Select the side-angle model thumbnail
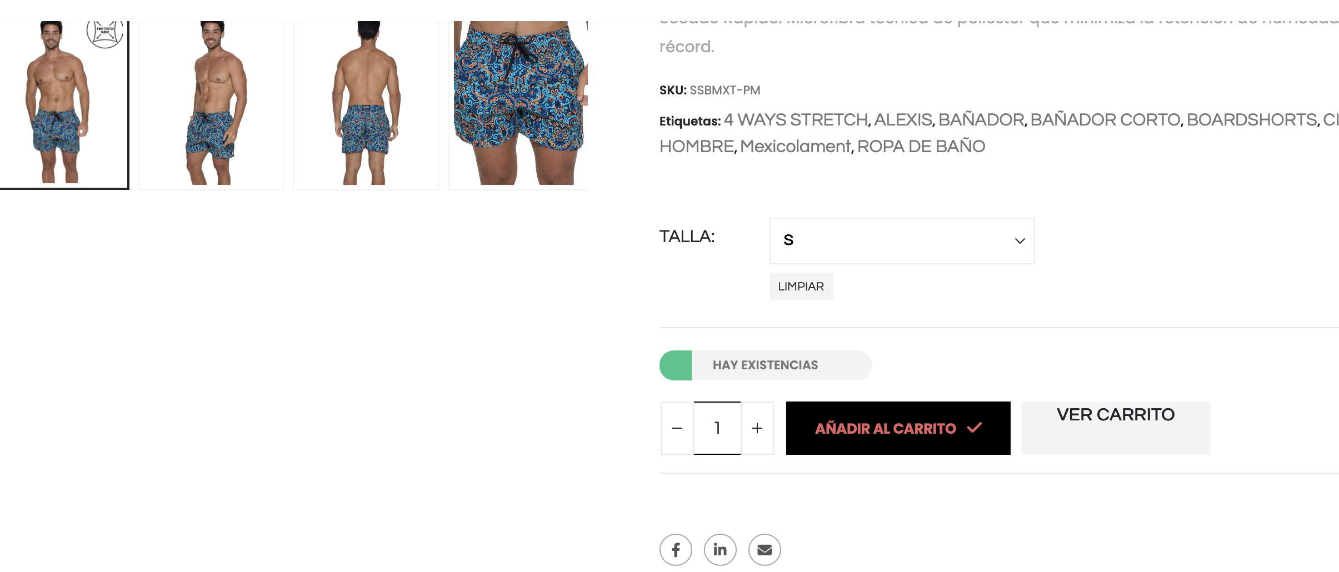The width and height of the screenshot is (1339, 572). click(211, 104)
